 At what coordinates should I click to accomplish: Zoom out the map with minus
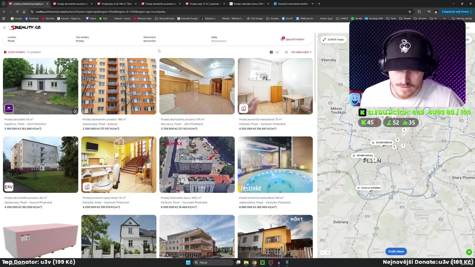323,253
